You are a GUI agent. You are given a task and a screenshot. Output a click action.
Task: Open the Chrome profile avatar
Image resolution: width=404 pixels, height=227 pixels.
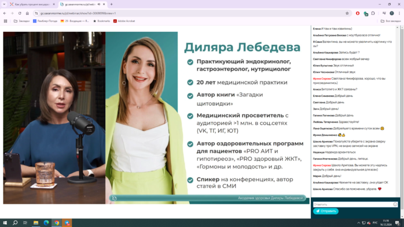click(x=392, y=13)
